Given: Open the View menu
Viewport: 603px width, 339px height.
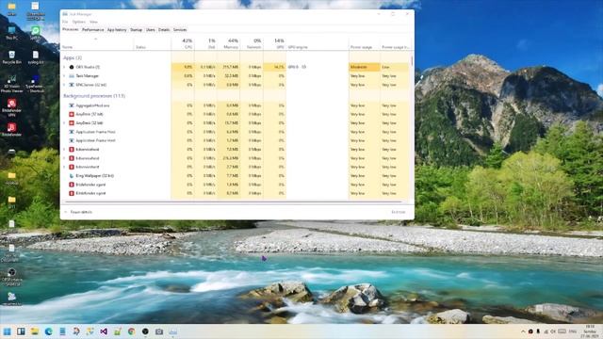Looking at the screenshot, I should tap(93, 22).
